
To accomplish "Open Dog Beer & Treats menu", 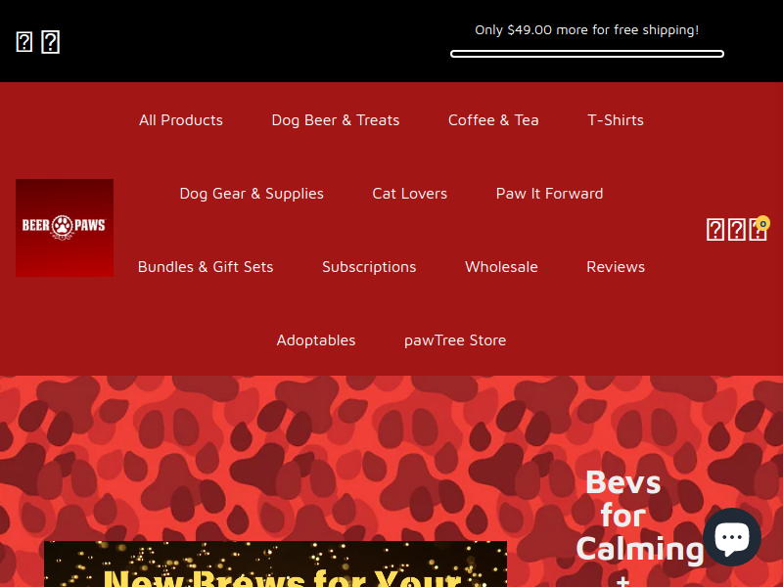I will [336, 119].
